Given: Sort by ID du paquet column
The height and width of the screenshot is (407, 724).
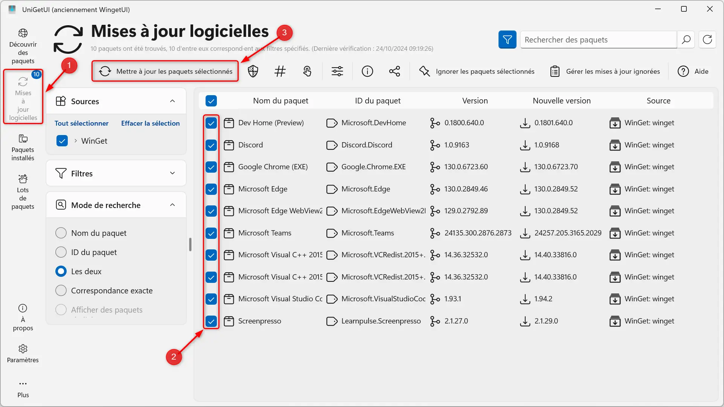Looking at the screenshot, I should click(378, 101).
